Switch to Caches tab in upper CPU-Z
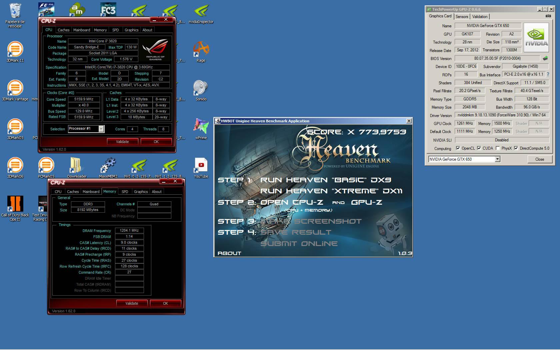 [63, 30]
